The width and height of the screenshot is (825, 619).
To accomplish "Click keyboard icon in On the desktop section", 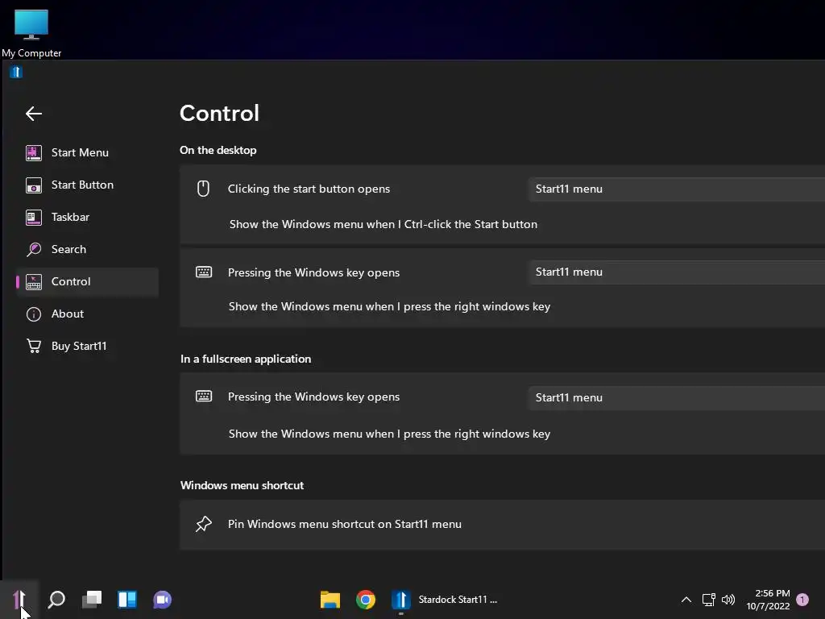I will point(204,272).
